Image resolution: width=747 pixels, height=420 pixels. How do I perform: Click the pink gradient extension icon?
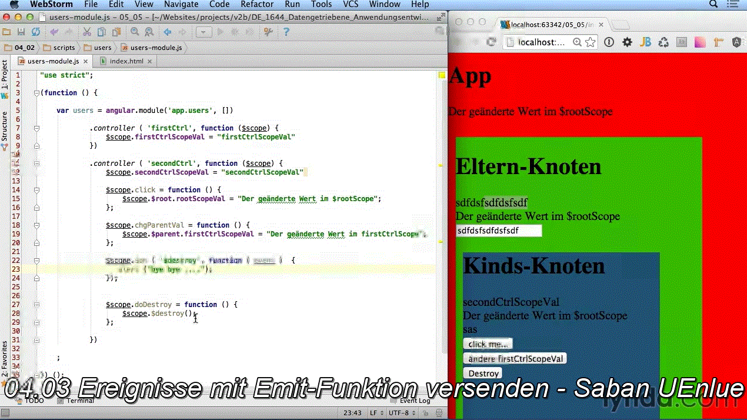[700, 42]
